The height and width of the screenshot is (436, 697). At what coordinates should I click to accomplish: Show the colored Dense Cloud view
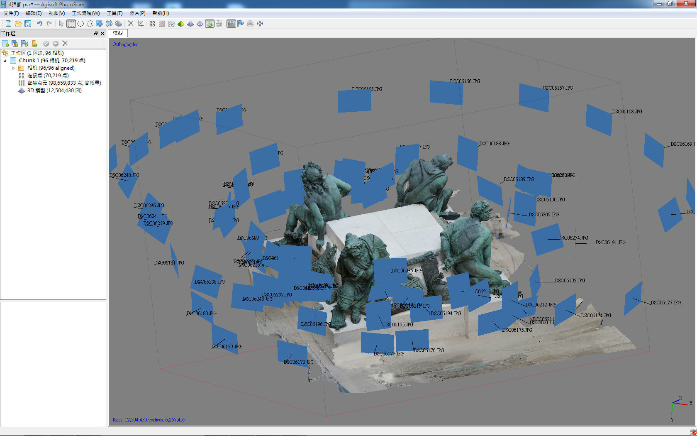click(162, 24)
